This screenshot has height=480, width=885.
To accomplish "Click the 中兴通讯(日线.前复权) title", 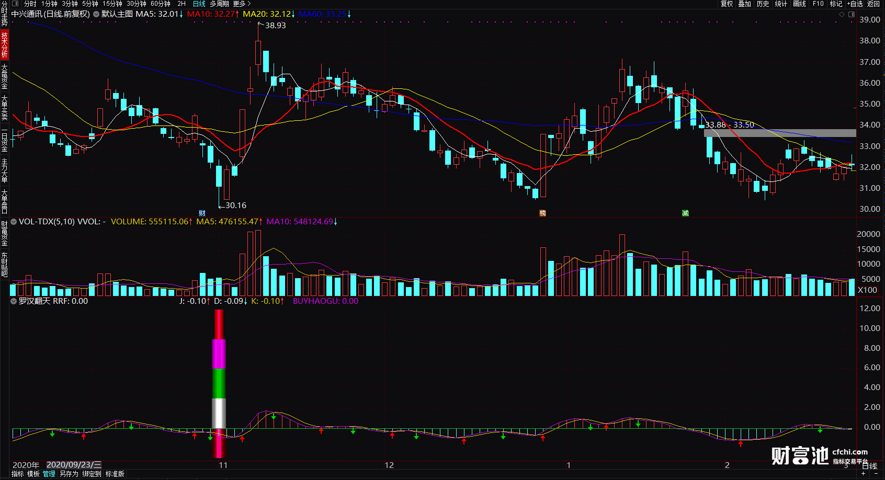I will 51,14.
